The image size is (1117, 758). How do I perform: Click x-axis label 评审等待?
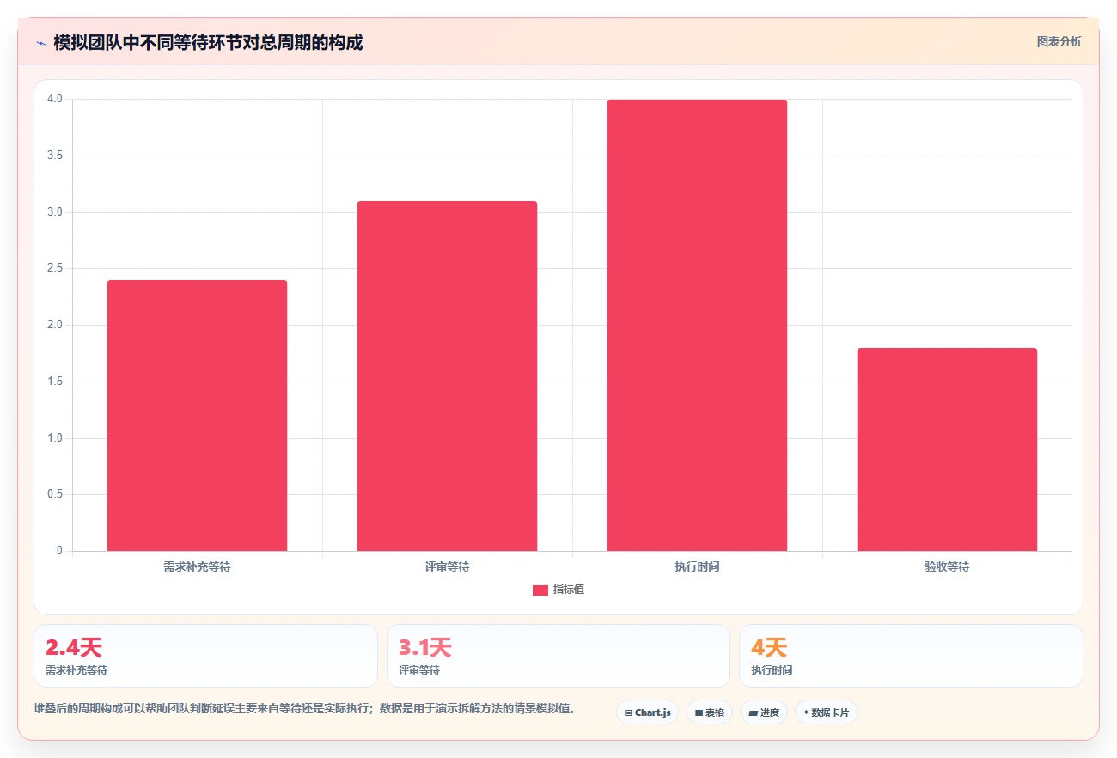coord(447,566)
